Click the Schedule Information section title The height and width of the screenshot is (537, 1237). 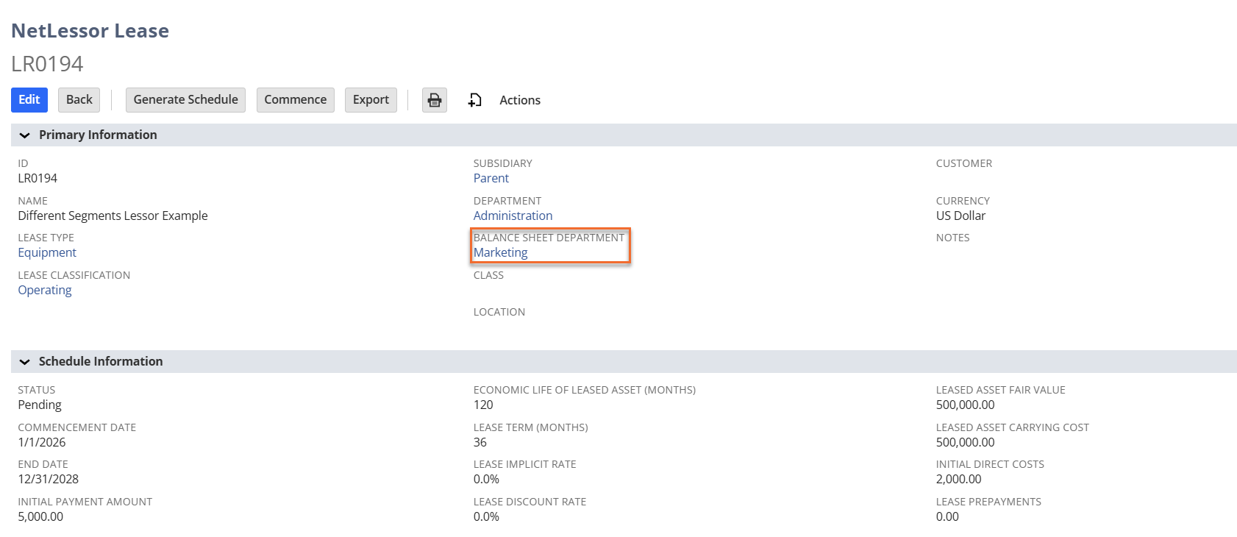(101, 362)
